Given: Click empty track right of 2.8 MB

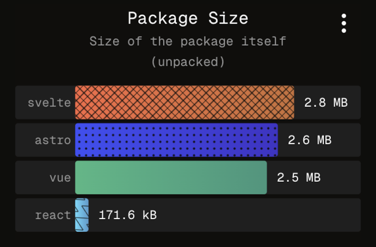Looking at the screenshot, I should tap(355, 103).
